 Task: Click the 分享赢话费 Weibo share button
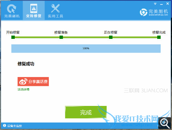tap(33, 82)
